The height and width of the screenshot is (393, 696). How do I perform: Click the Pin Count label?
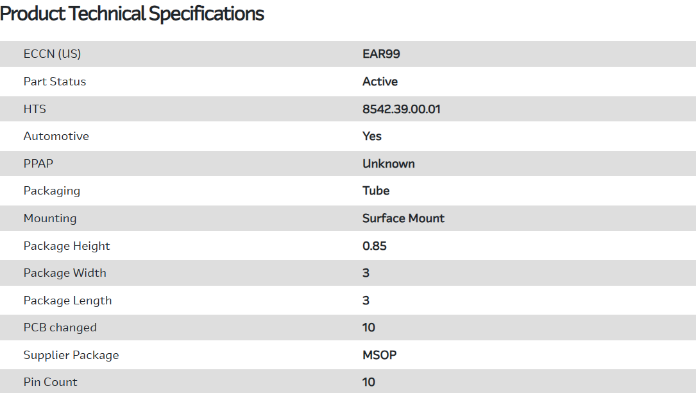pyautogui.click(x=50, y=382)
